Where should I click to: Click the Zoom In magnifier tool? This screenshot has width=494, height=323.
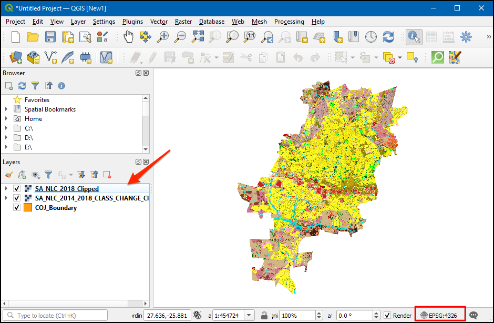163,37
